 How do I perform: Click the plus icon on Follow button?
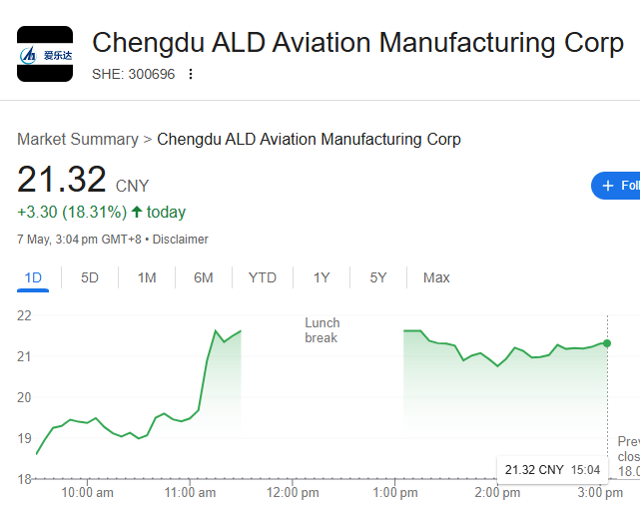[x=607, y=186]
